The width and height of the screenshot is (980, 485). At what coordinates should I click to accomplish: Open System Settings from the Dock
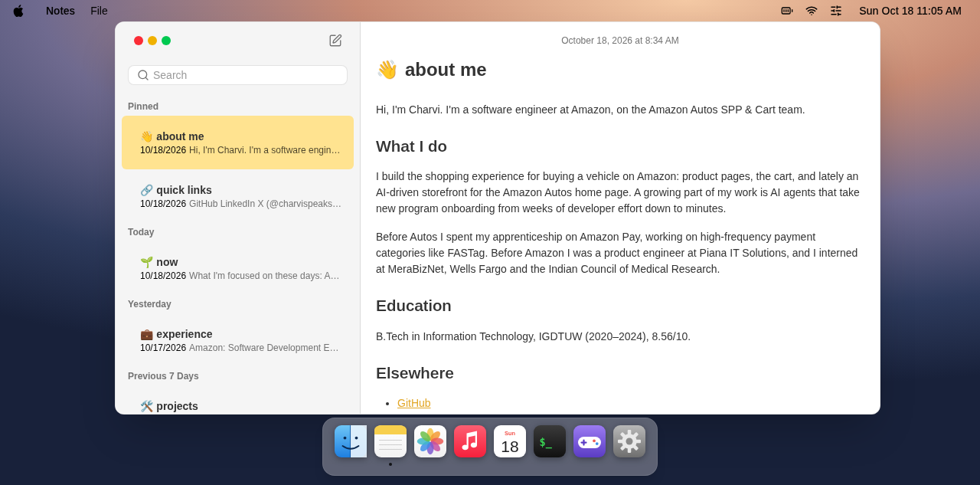coord(629,441)
